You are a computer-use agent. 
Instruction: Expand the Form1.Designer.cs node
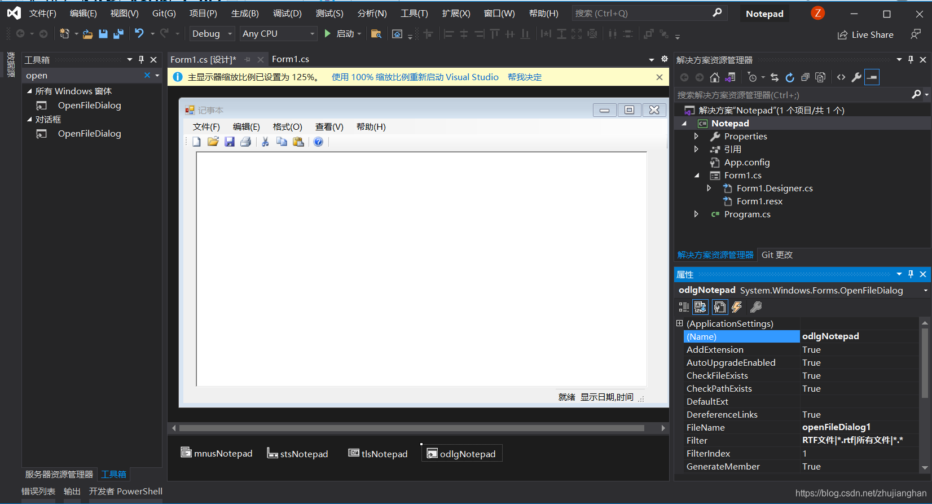point(709,188)
